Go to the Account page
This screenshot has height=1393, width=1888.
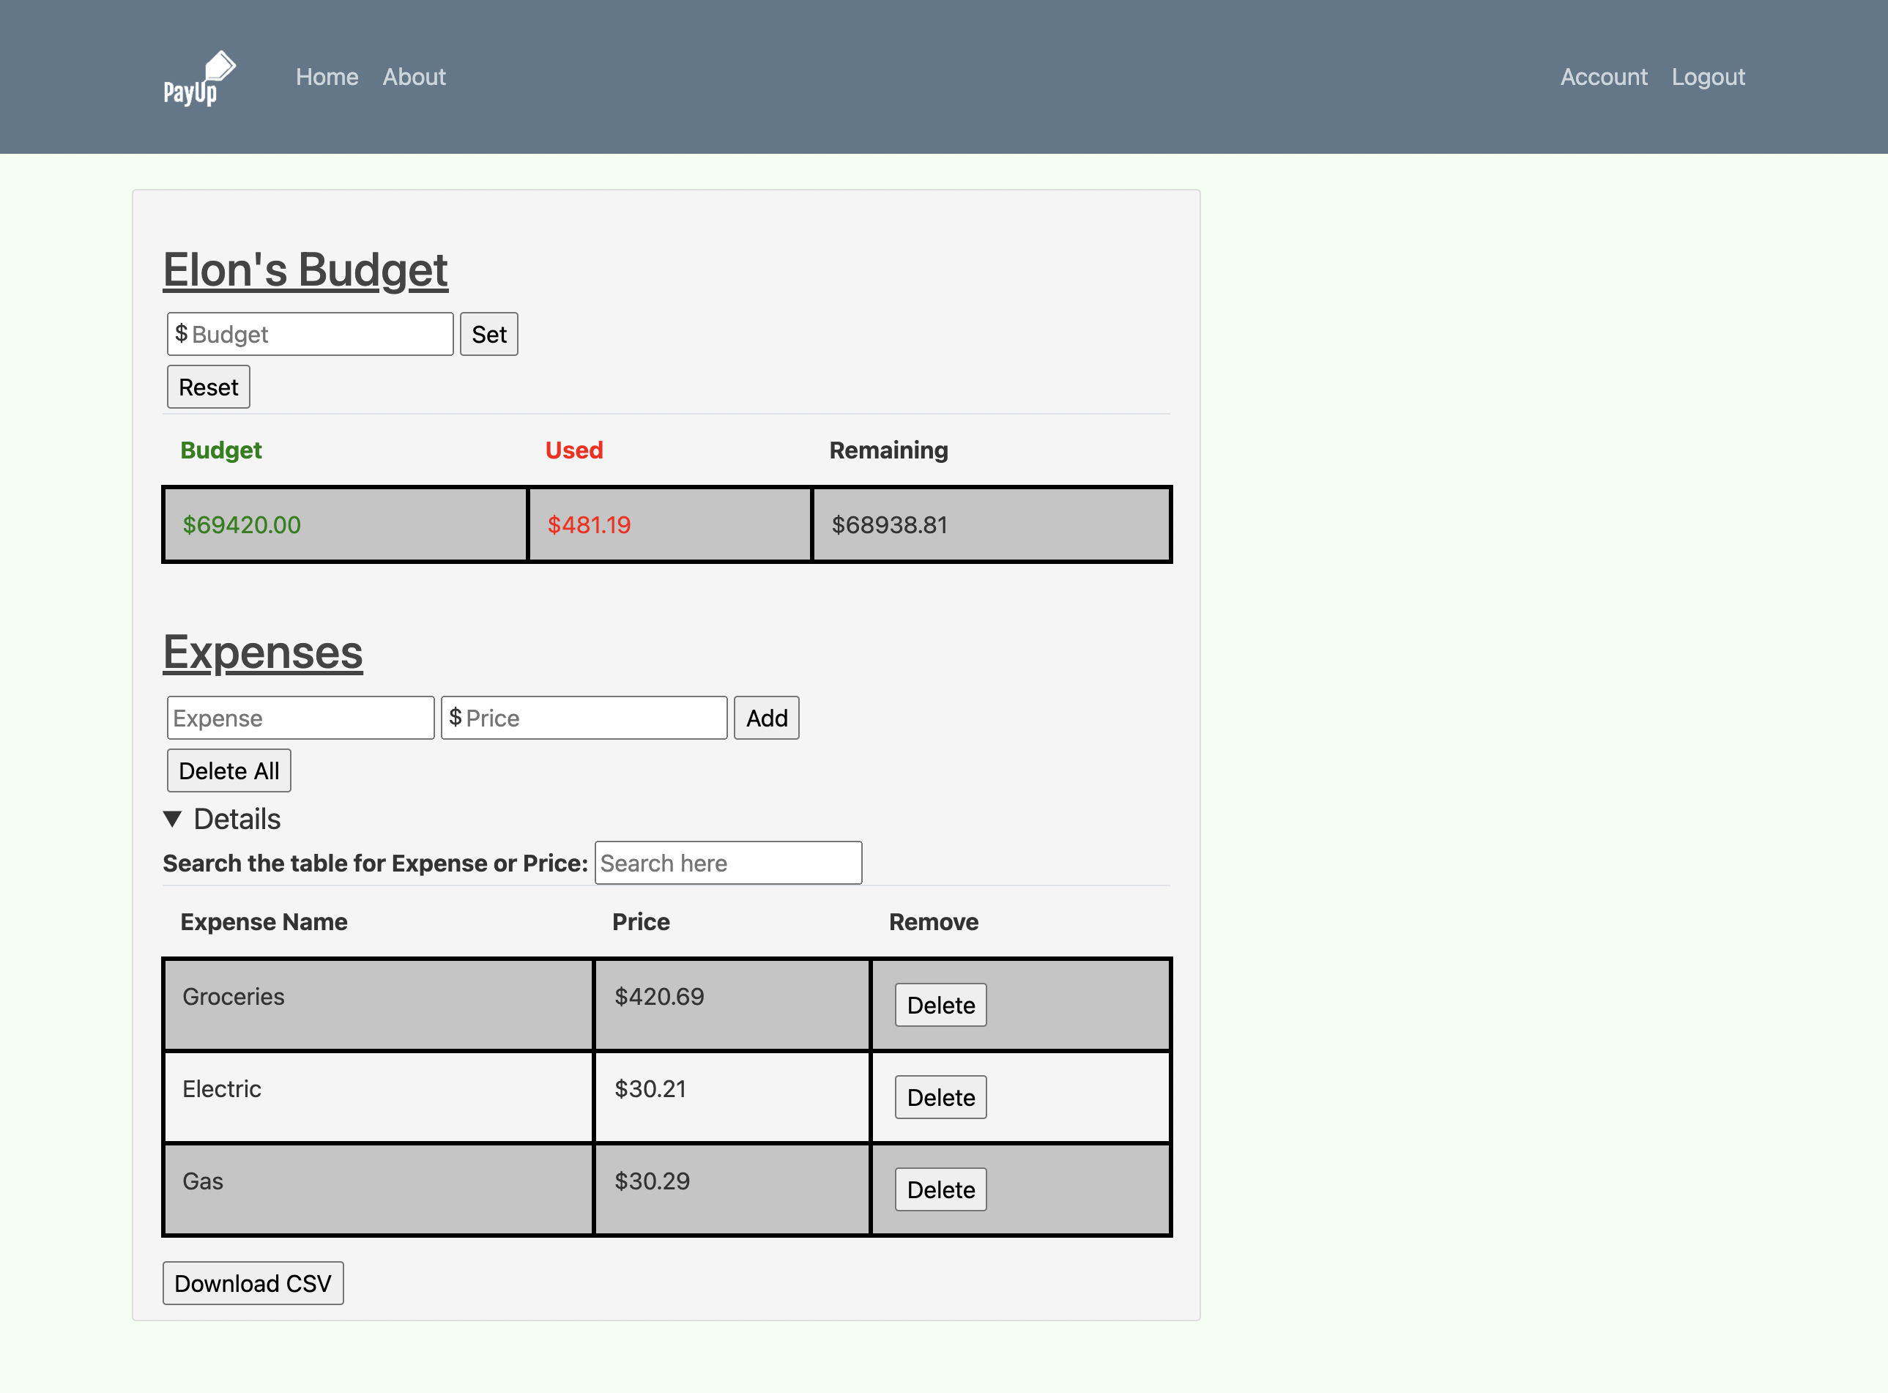(x=1603, y=77)
